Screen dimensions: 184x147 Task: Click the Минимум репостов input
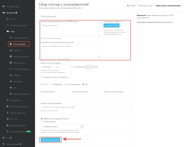76,95
